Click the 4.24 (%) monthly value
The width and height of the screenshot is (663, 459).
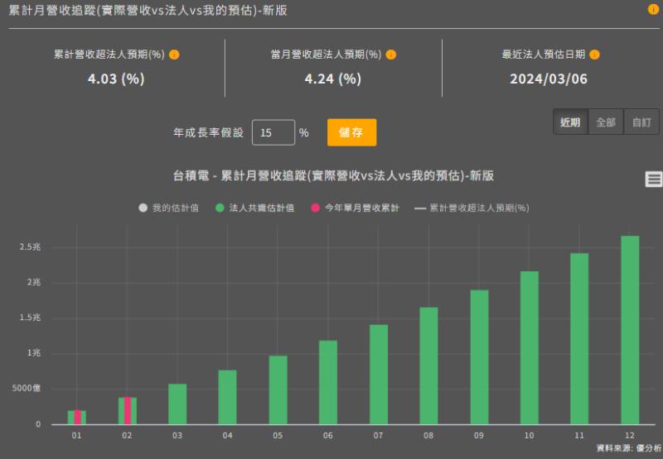point(333,79)
